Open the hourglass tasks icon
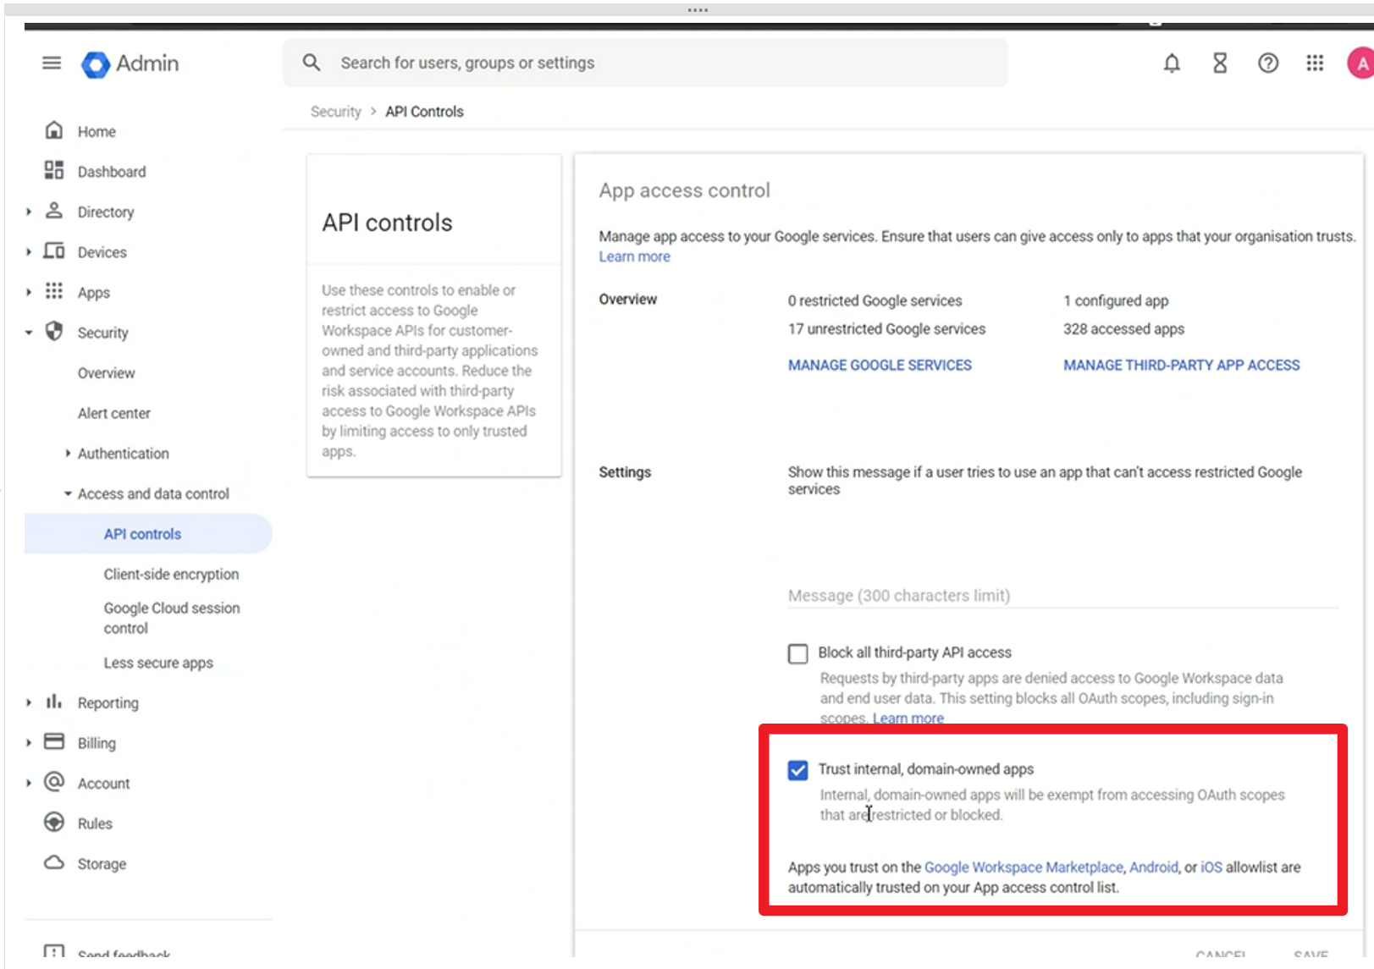This screenshot has width=1374, height=969. (x=1219, y=63)
